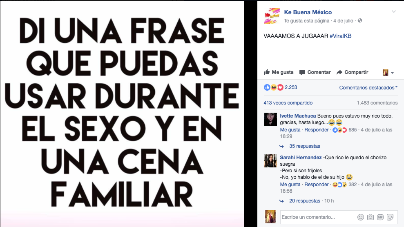Open the Ke Buena México page link
Screen dimensions: 404x227
pos(308,12)
